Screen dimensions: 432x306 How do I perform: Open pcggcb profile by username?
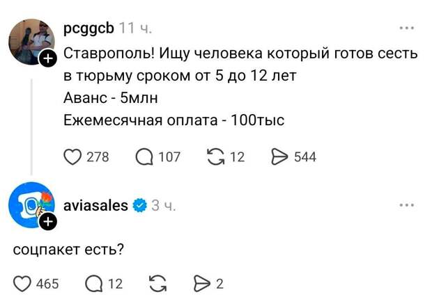click(88, 29)
